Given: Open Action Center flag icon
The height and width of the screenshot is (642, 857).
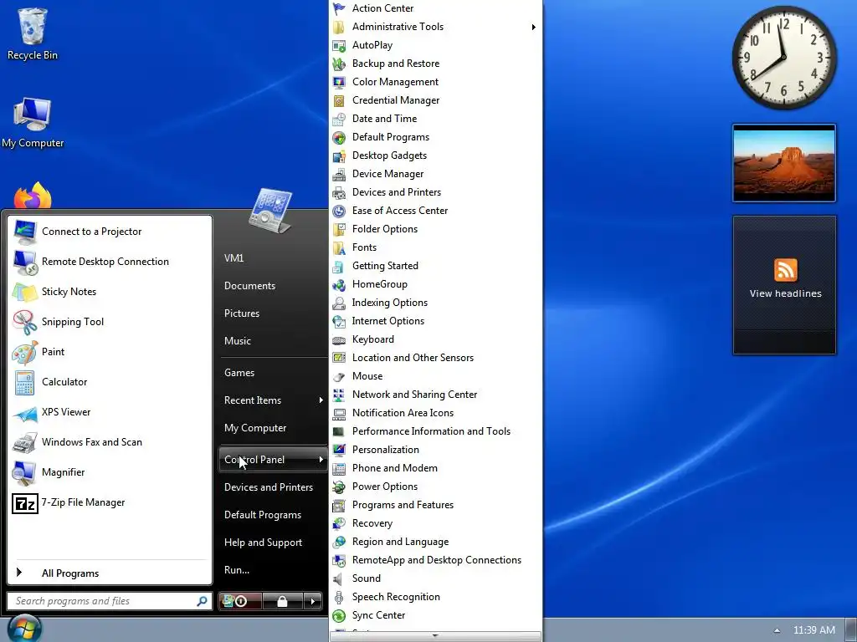Looking at the screenshot, I should (339, 8).
